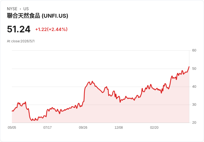204x142 pixels.
Task: Click the 20 price axis label
Action: click(194, 122)
